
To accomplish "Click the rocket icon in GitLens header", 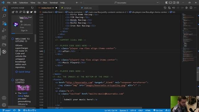I will 13,12.
